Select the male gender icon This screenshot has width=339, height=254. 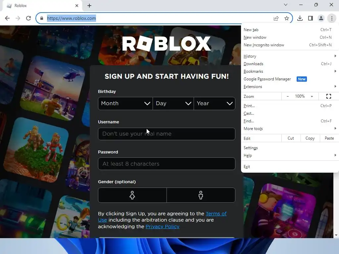(x=201, y=195)
